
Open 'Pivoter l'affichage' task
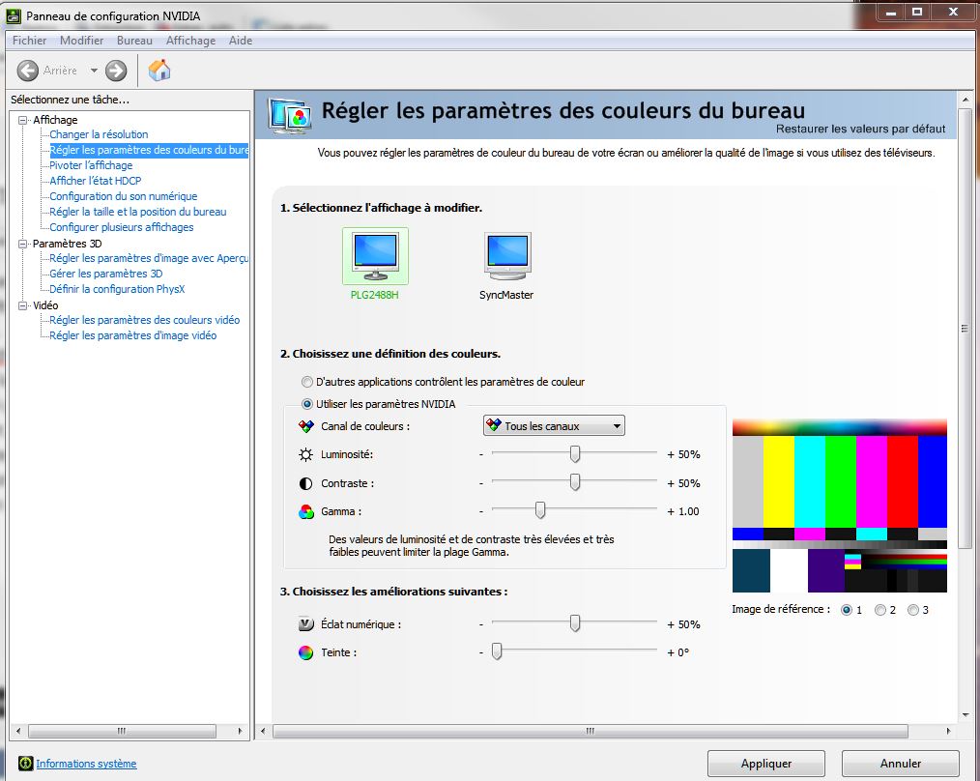pyautogui.click(x=91, y=165)
